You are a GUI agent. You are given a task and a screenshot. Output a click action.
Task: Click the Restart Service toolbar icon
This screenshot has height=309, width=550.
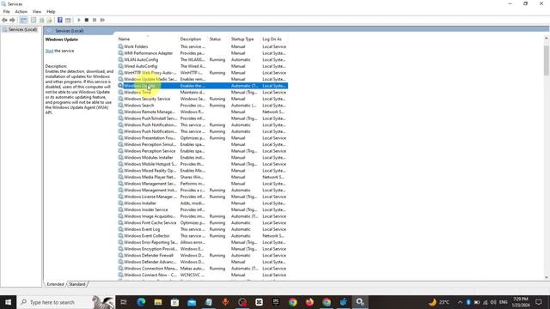[102, 20]
